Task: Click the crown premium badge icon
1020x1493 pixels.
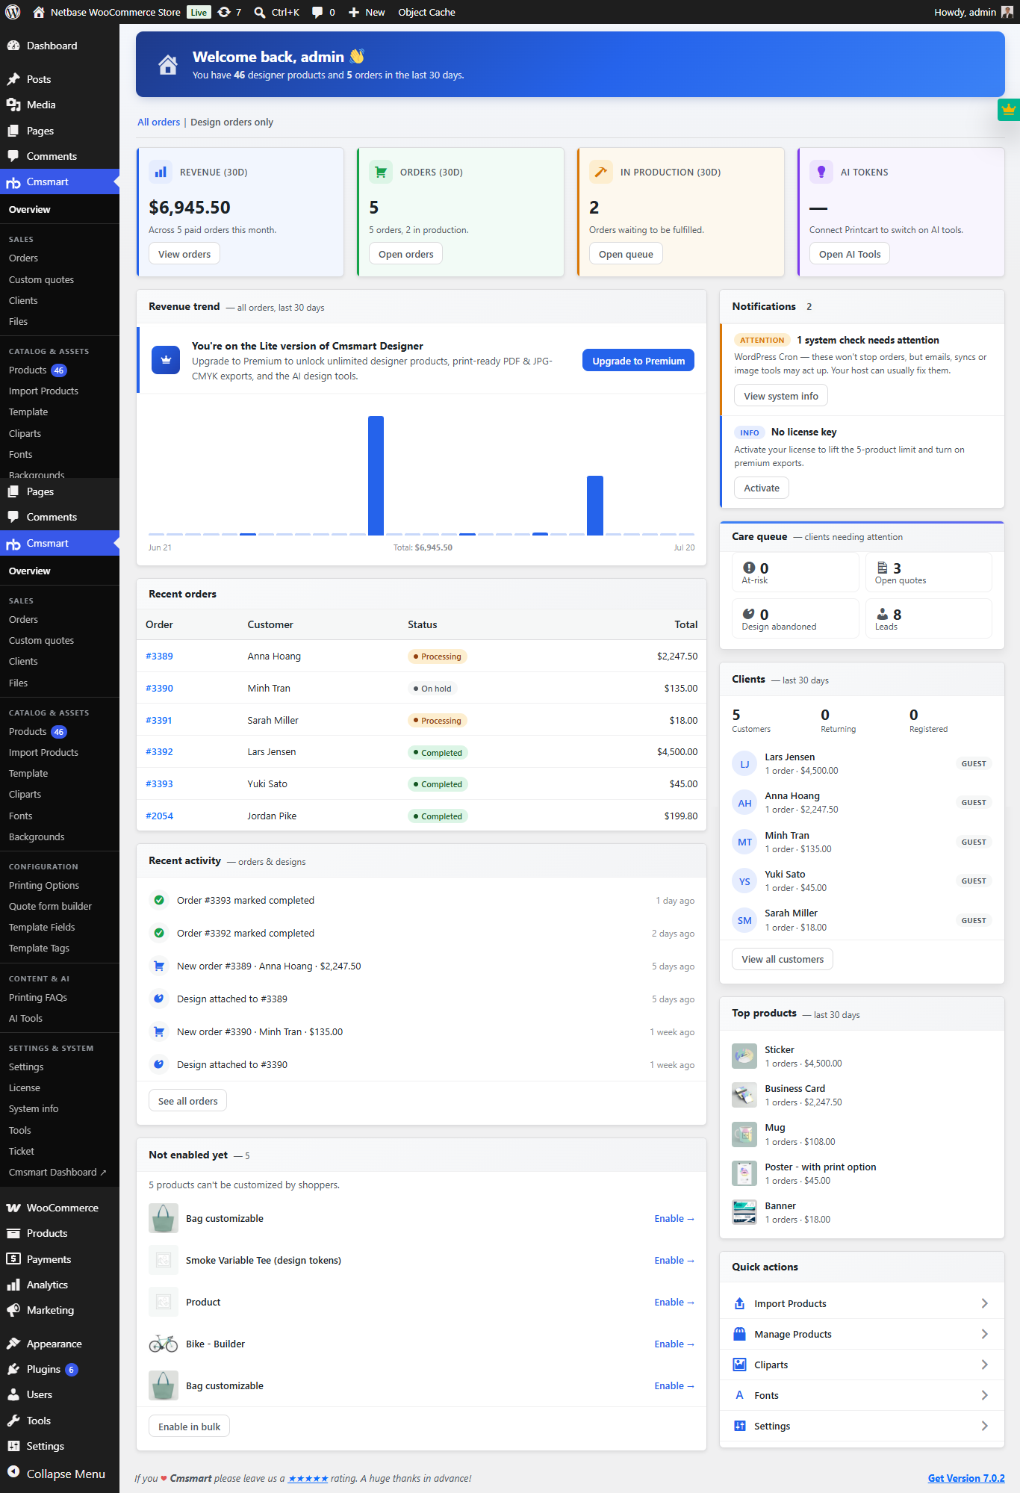Action: coord(1009,110)
